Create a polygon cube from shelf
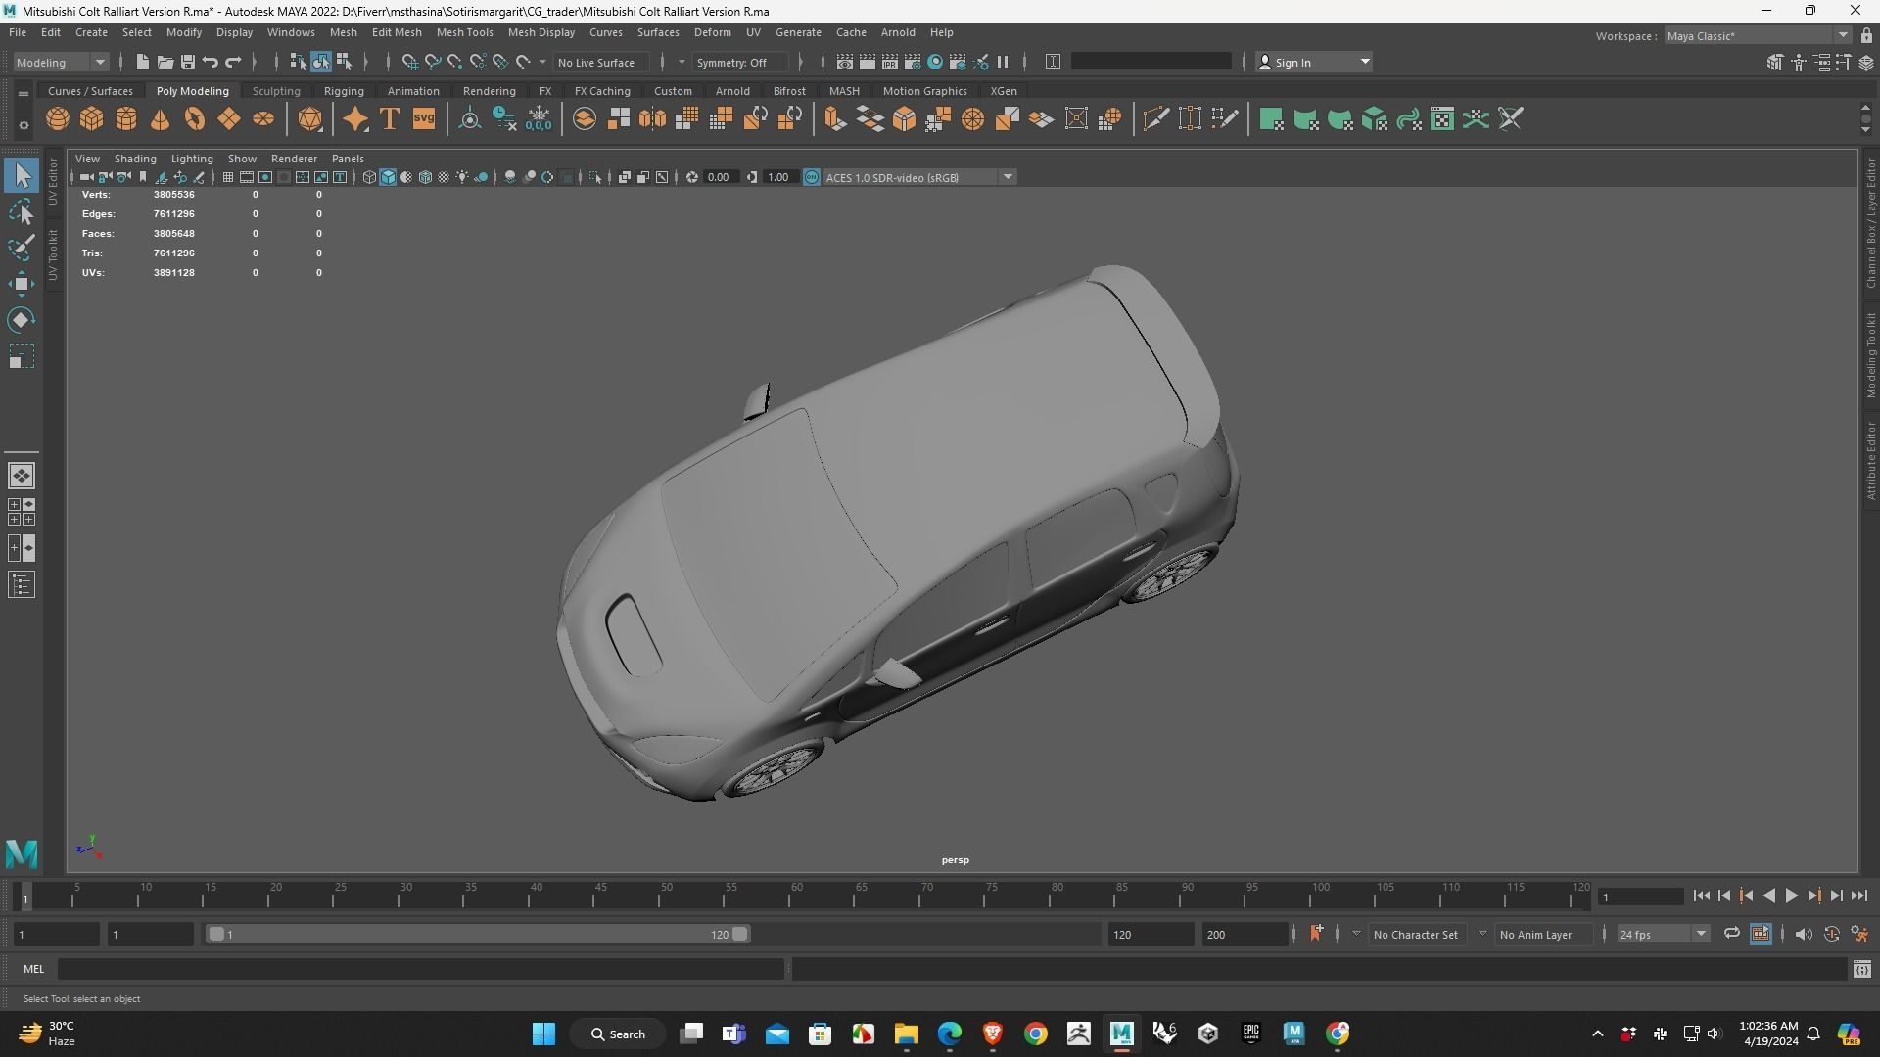Image resolution: width=1880 pixels, height=1057 pixels. [92, 119]
